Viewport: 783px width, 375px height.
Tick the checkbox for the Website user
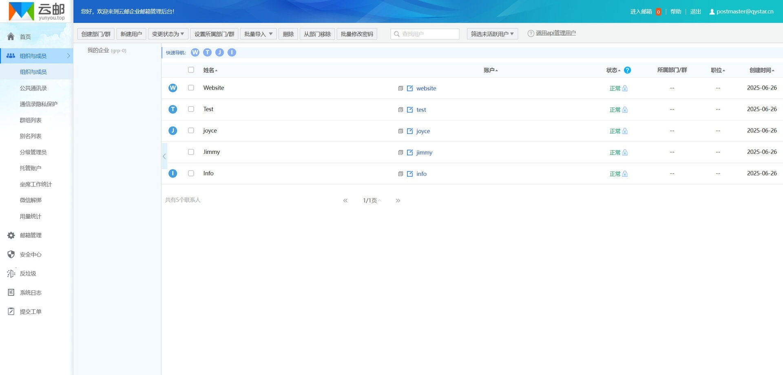click(x=191, y=88)
